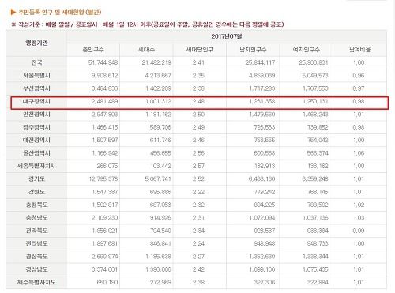
Task: Click the 제주특별자치도 row label
Action: click(x=36, y=282)
